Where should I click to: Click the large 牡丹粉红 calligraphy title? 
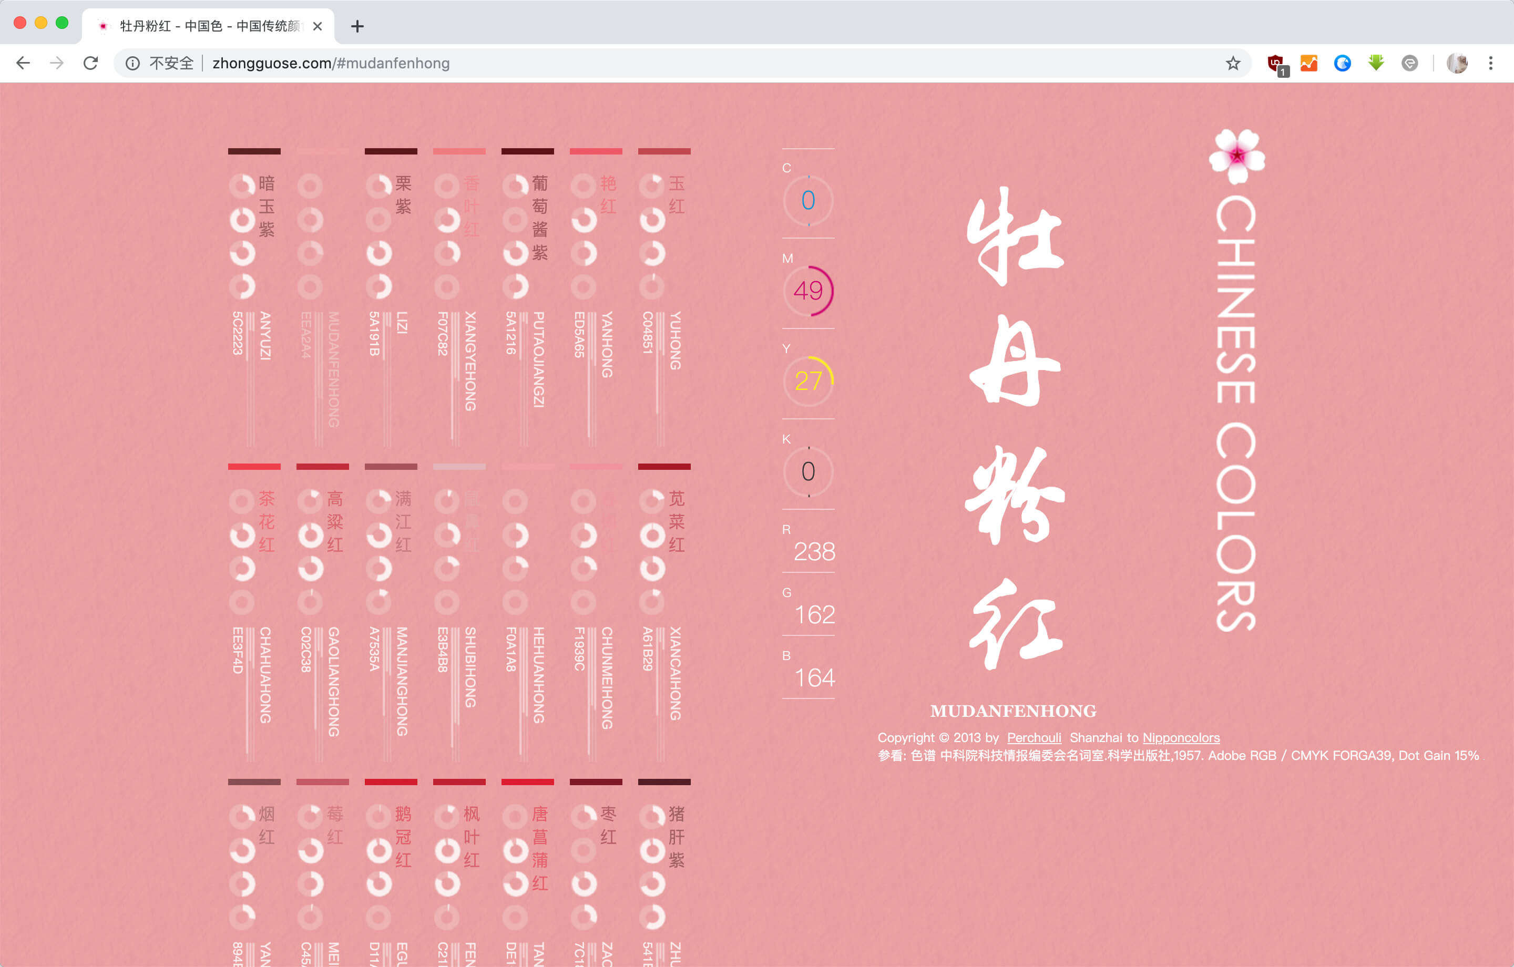pyautogui.click(x=1015, y=428)
